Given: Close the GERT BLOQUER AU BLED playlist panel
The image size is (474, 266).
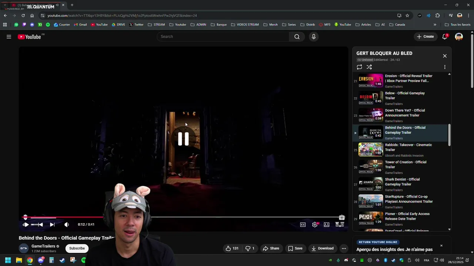Looking at the screenshot, I should [x=445, y=56].
